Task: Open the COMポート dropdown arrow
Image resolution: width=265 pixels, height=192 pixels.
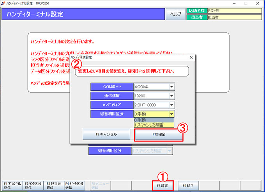Action: tap(171, 87)
